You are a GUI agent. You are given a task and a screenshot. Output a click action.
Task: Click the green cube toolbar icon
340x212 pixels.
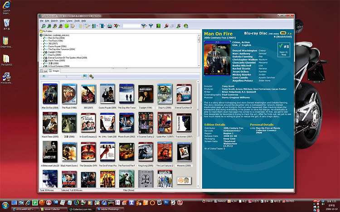point(67,26)
